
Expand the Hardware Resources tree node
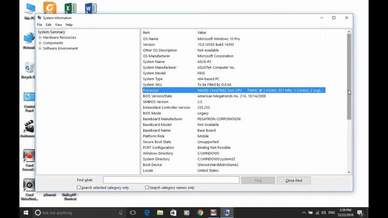point(40,38)
